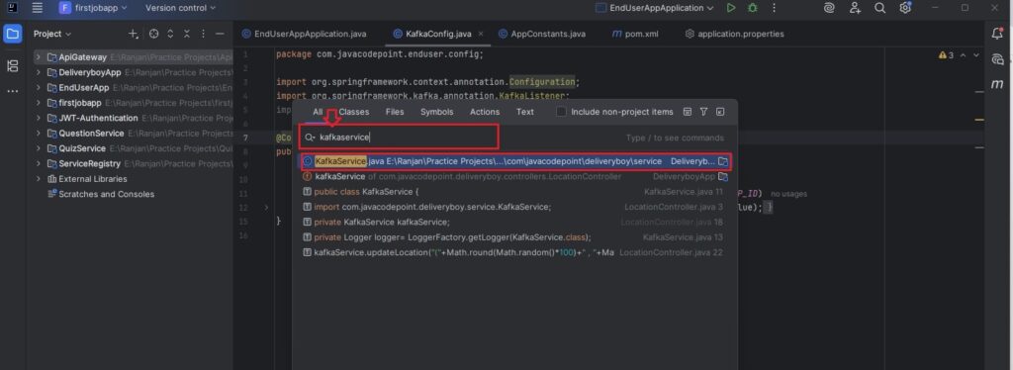Select kafkaService of LocationController result

pyautogui.click(x=515, y=176)
